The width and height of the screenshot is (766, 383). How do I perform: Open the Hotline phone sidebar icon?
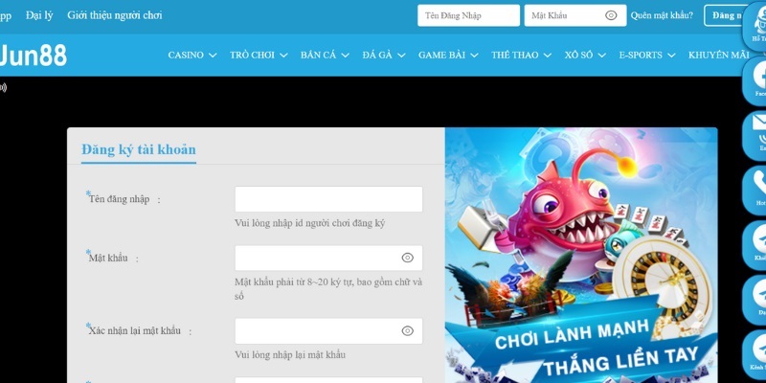[x=756, y=190]
